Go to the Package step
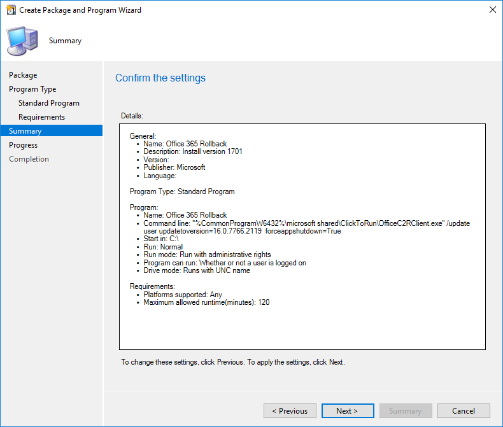This screenshot has width=503, height=427. [23, 75]
